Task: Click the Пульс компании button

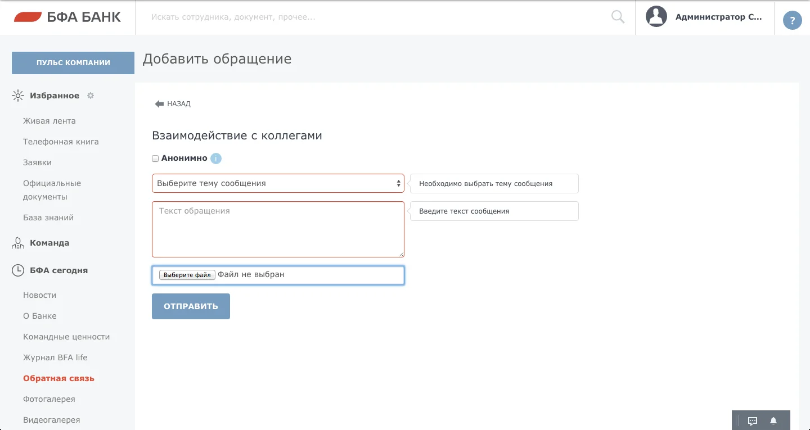Action: pos(73,63)
